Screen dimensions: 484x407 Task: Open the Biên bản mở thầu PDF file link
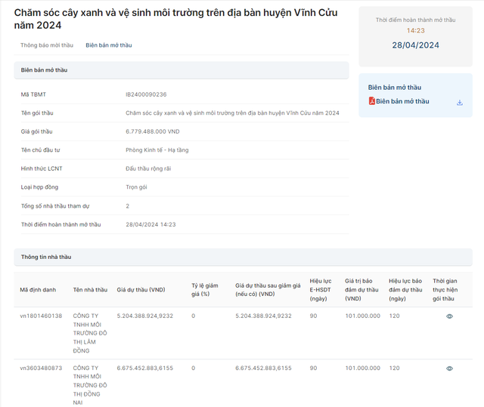pos(402,101)
